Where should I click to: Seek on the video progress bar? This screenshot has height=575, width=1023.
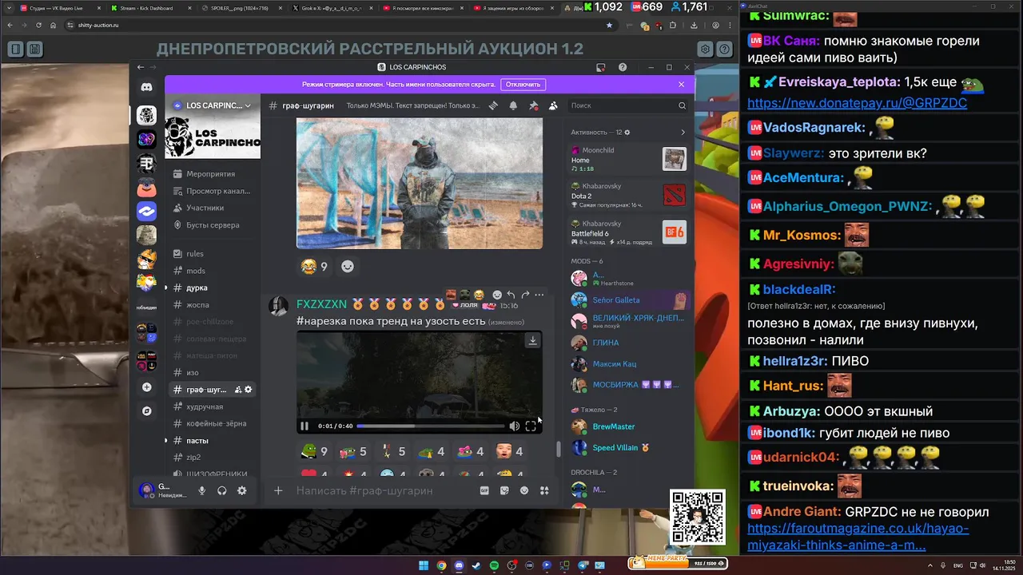430,426
